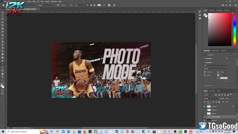Switch to the Channels tab
Image resolution: width=238 pixels, height=134 pixels.
pyautogui.click(x=212, y=91)
